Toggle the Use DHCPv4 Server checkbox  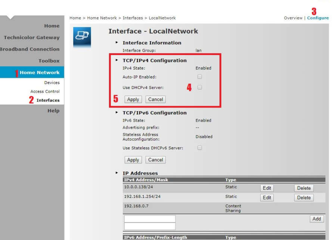coord(200,87)
